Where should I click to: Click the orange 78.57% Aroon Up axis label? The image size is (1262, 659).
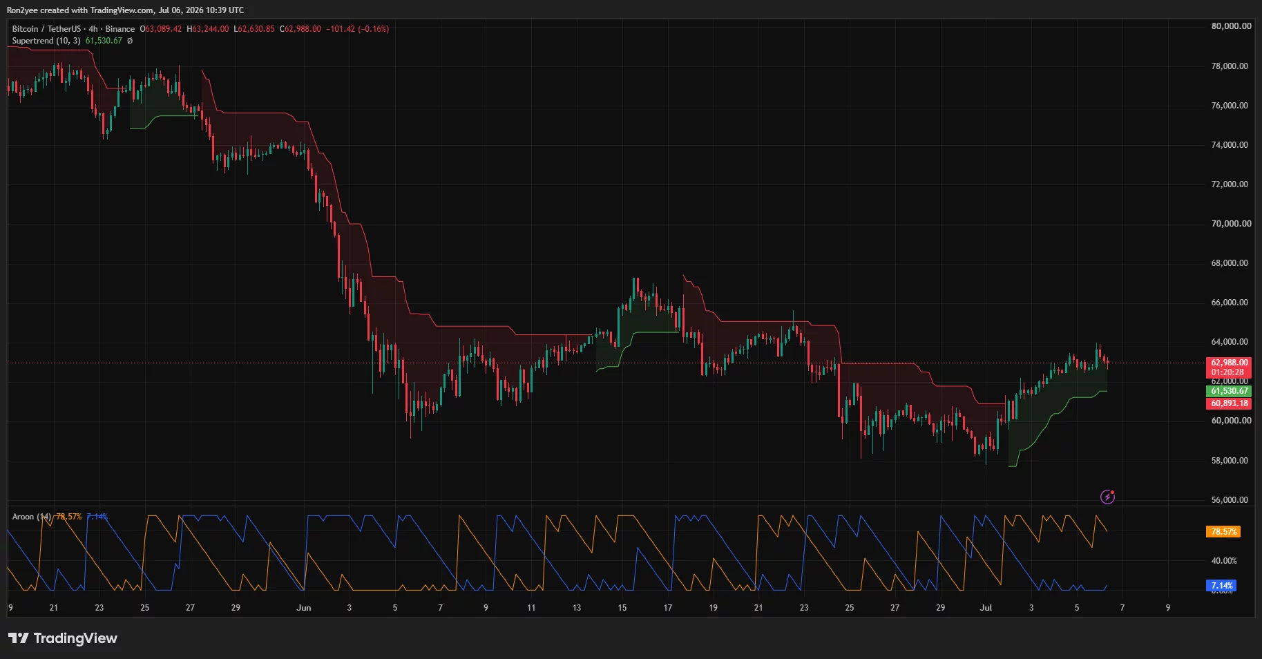[1223, 532]
